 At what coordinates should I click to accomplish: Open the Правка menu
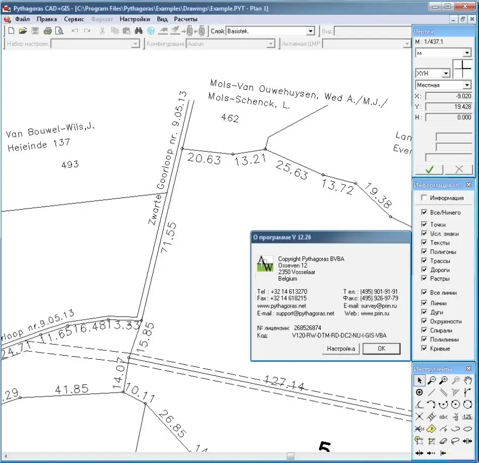click(x=47, y=19)
